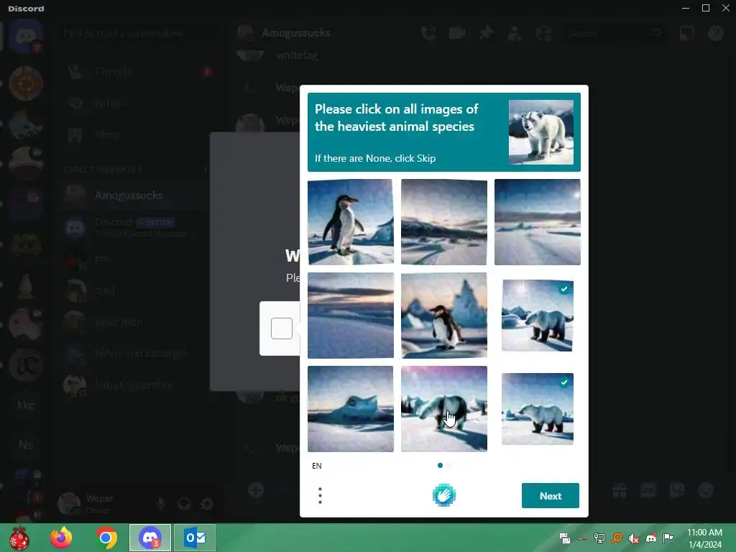Open the gift Nitro icon in message bar
736x552 pixels.
click(x=620, y=490)
